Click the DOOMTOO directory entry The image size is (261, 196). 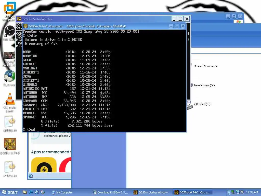[x=67, y=56]
